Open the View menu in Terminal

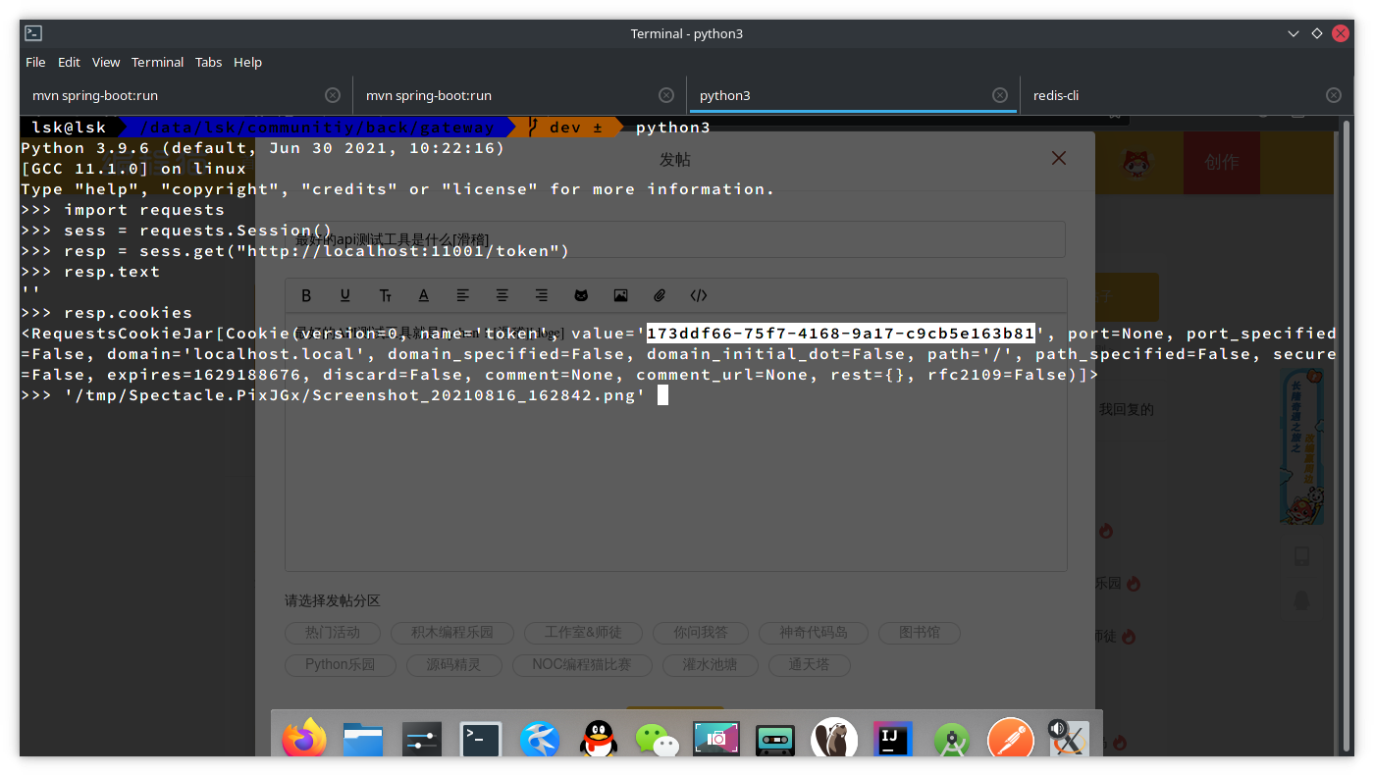pyautogui.click(x=106, y=62)
